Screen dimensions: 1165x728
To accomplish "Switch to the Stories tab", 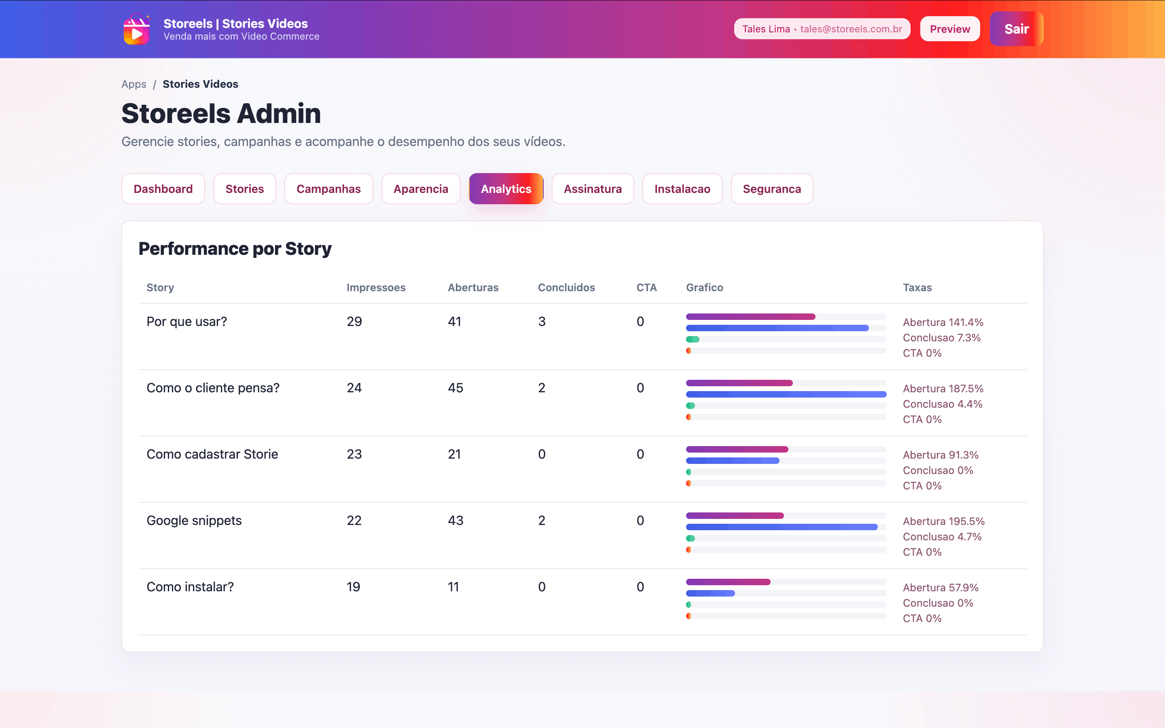I will coord(245,189).
